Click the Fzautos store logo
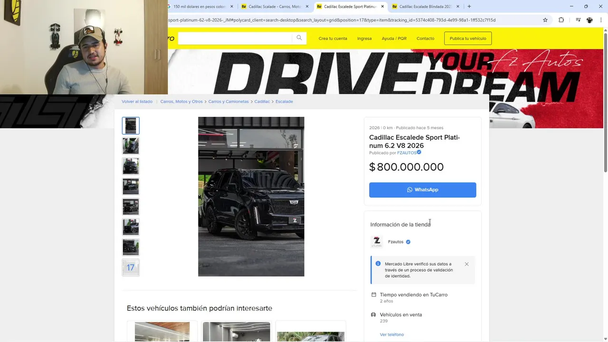The width and height of the screenshot is (608, 342). pyautogui.click(x=377, y=242)
